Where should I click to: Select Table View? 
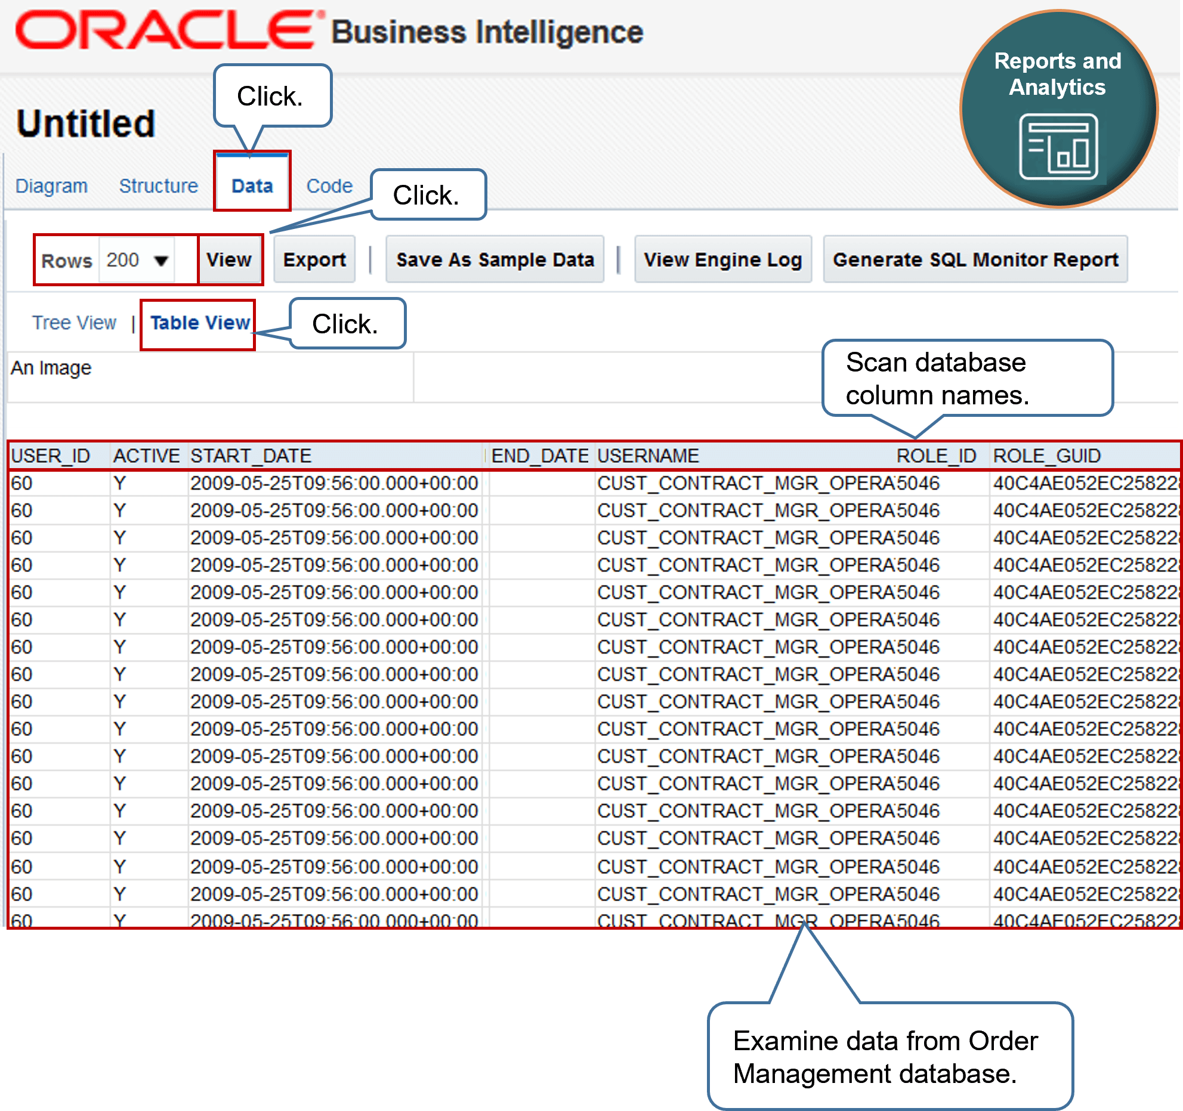(198, 323)
